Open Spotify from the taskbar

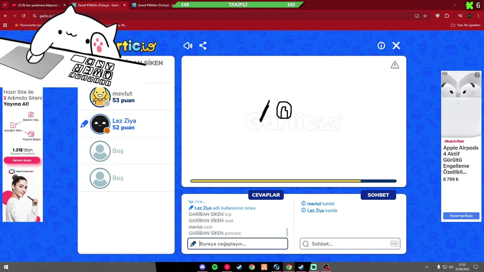tap(215, 267)
